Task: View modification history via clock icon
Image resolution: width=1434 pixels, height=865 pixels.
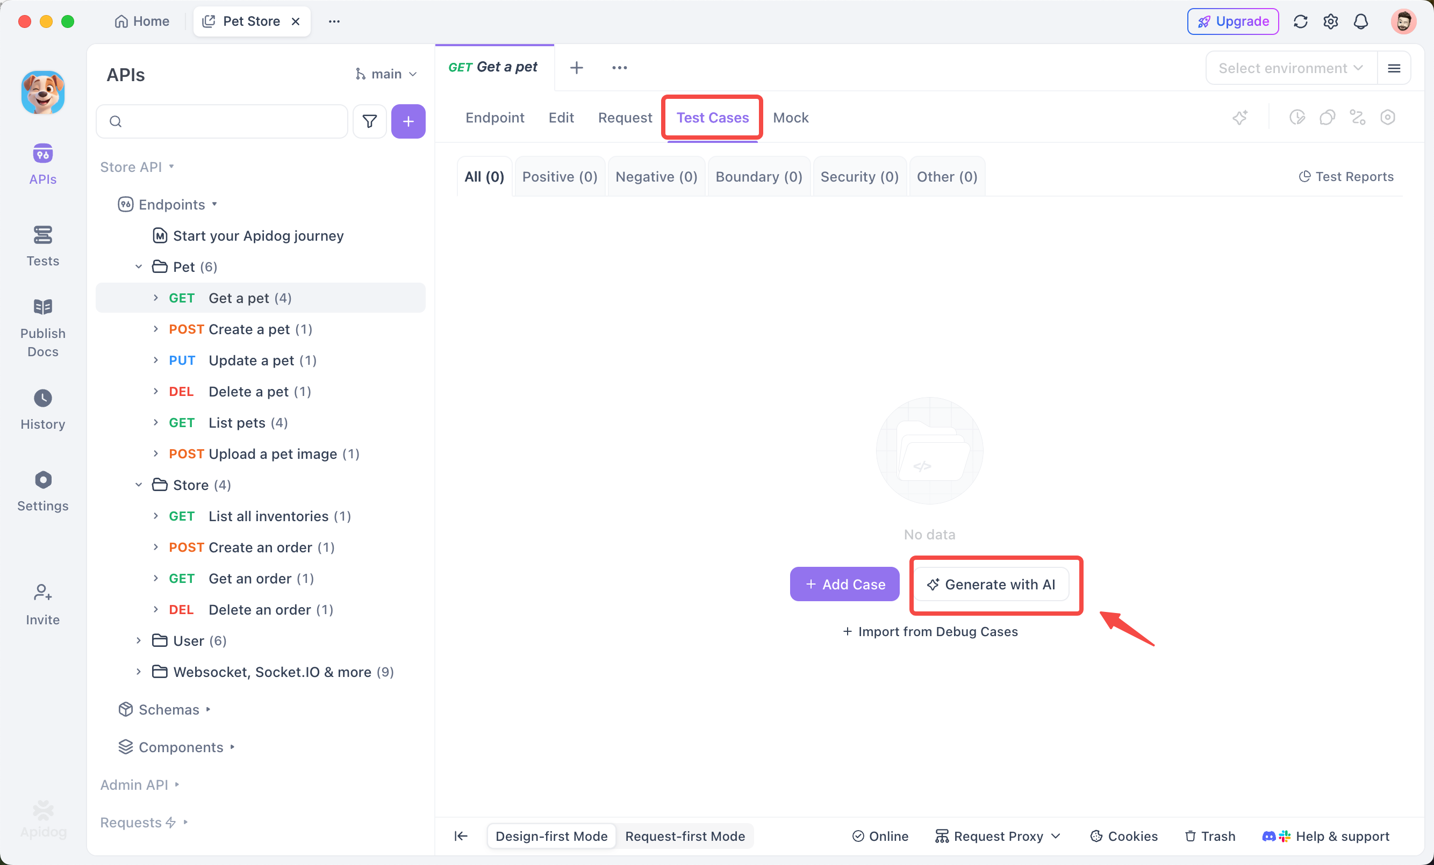Action: (1298, 117)
